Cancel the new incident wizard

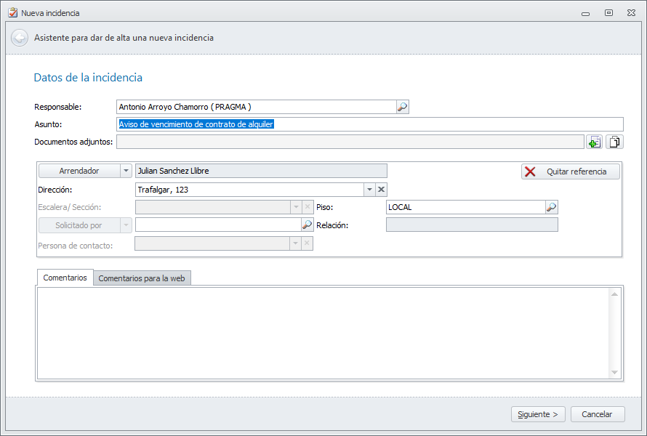[598, 414]
